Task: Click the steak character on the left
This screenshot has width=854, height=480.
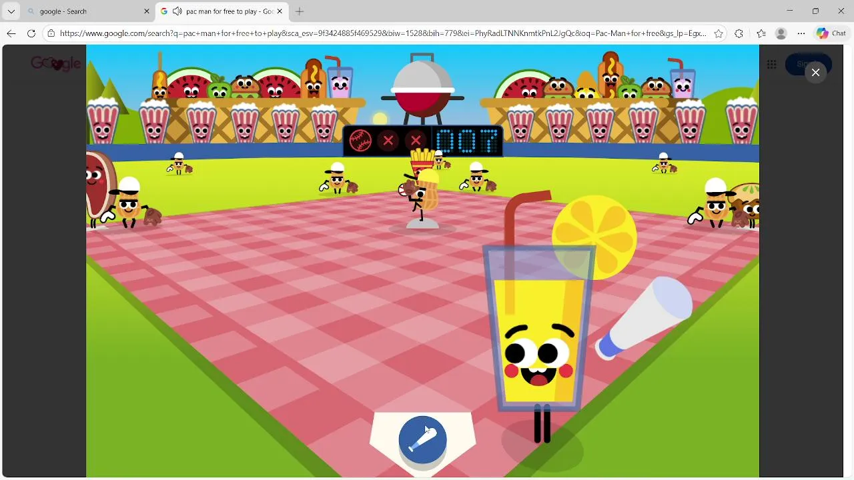Action: (x=100, y=188)
